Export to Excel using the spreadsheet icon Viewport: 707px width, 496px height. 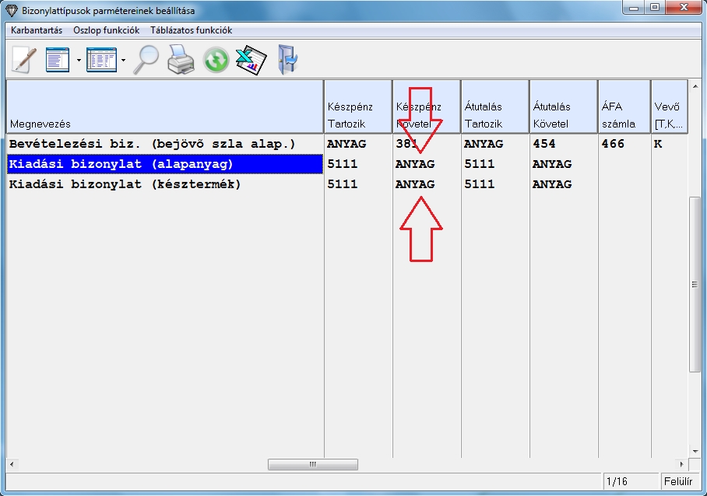[251, 60]
